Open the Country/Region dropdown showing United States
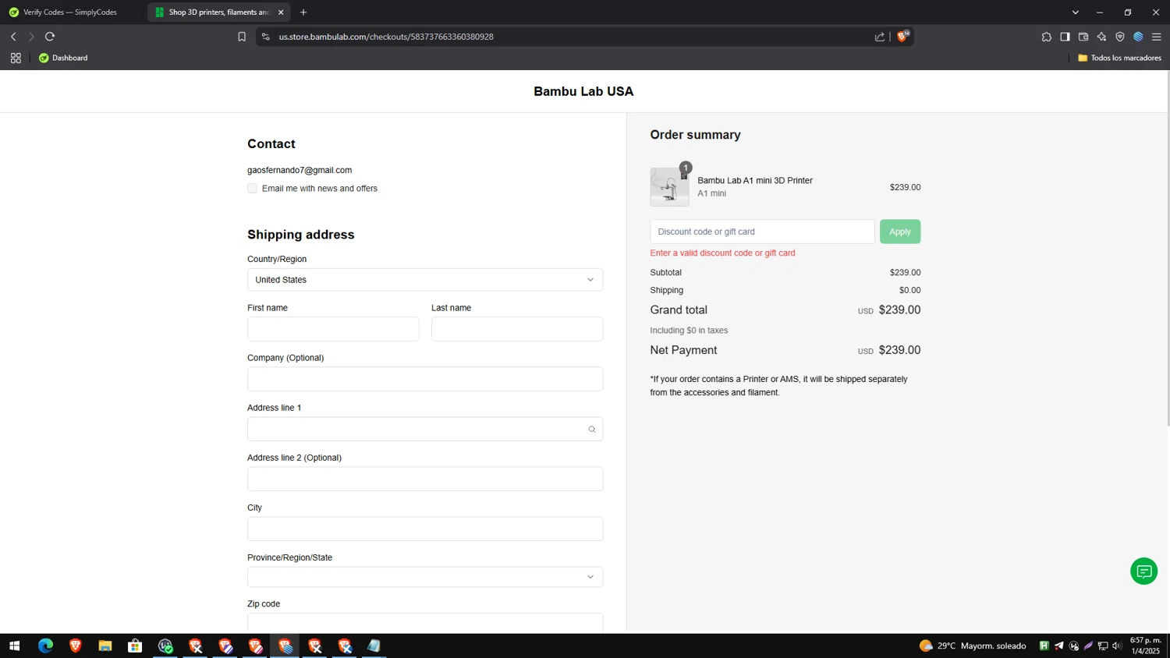 425,280
